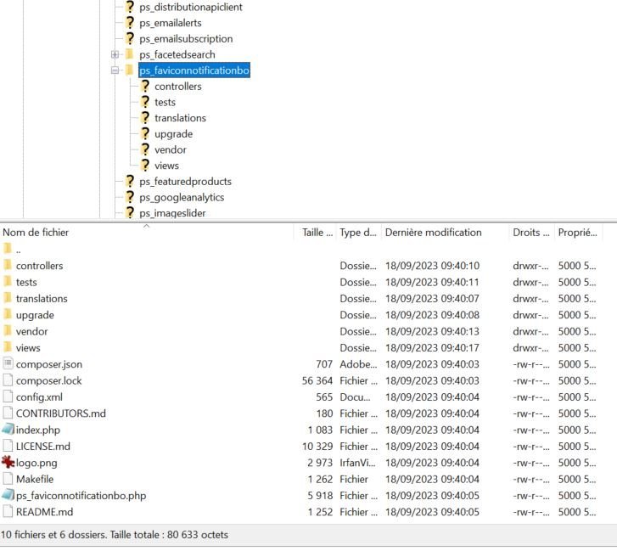Viewport: 617px width, 551px height.
Task: Click index.php file icon
Action: click(8, 429)
